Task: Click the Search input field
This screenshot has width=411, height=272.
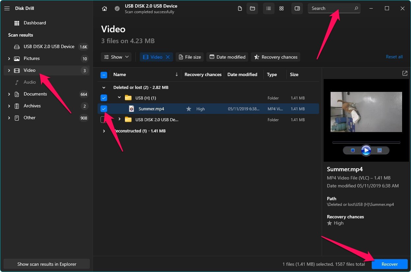Action: tap(334, 9)
